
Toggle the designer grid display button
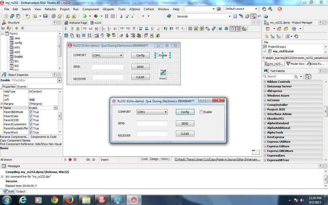[x=238, y=29]
